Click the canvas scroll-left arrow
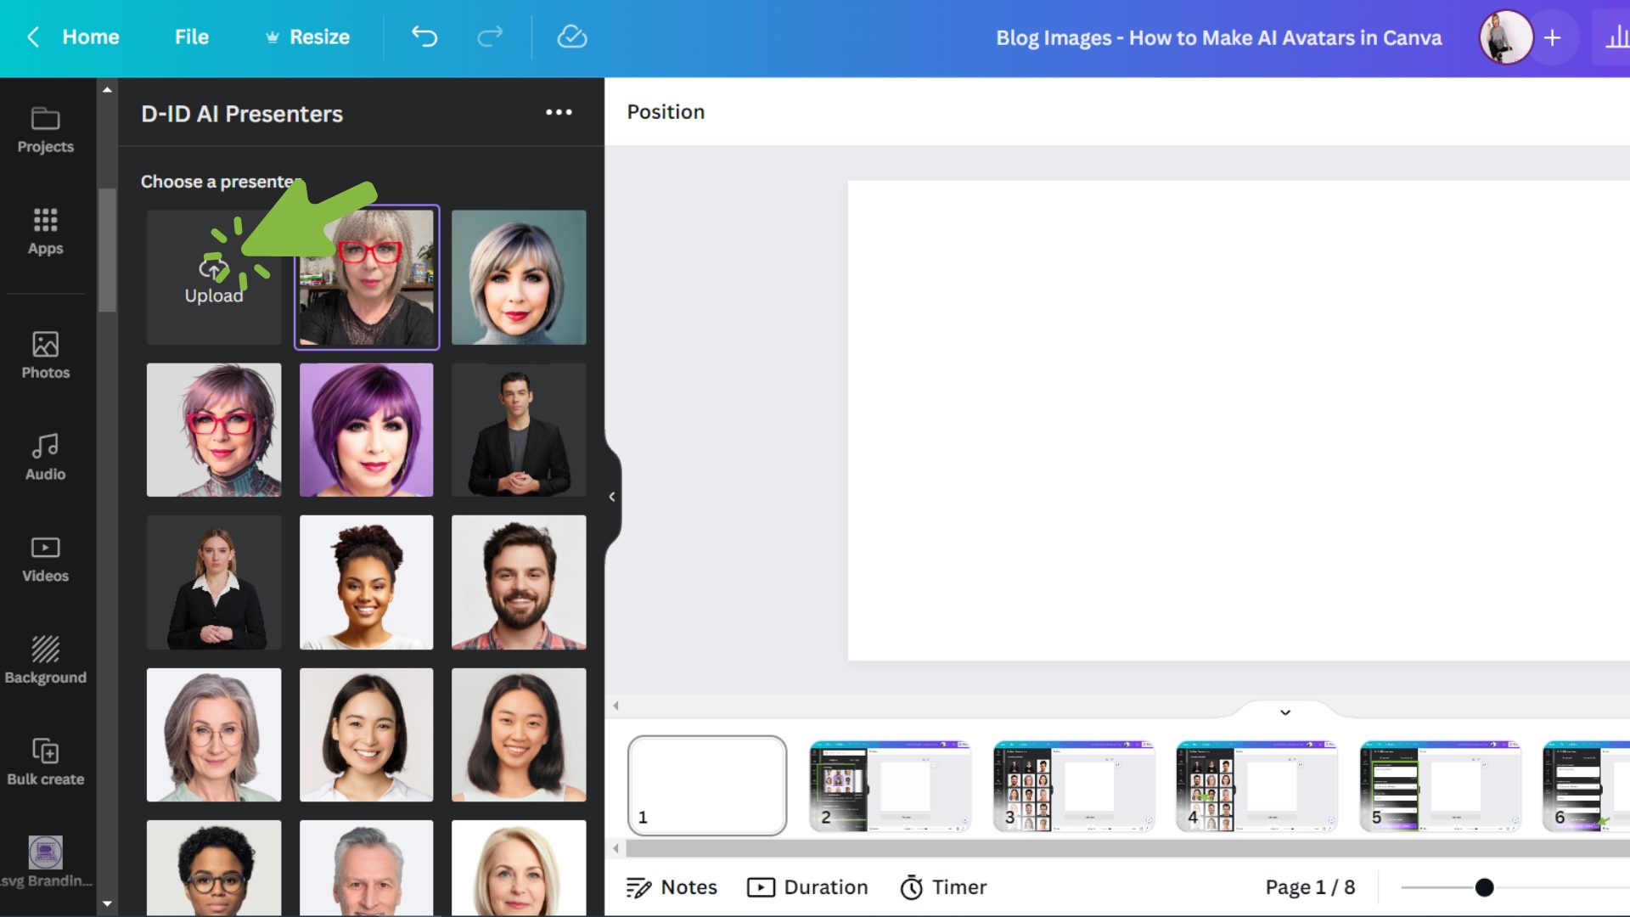 (x=615, y=706)
